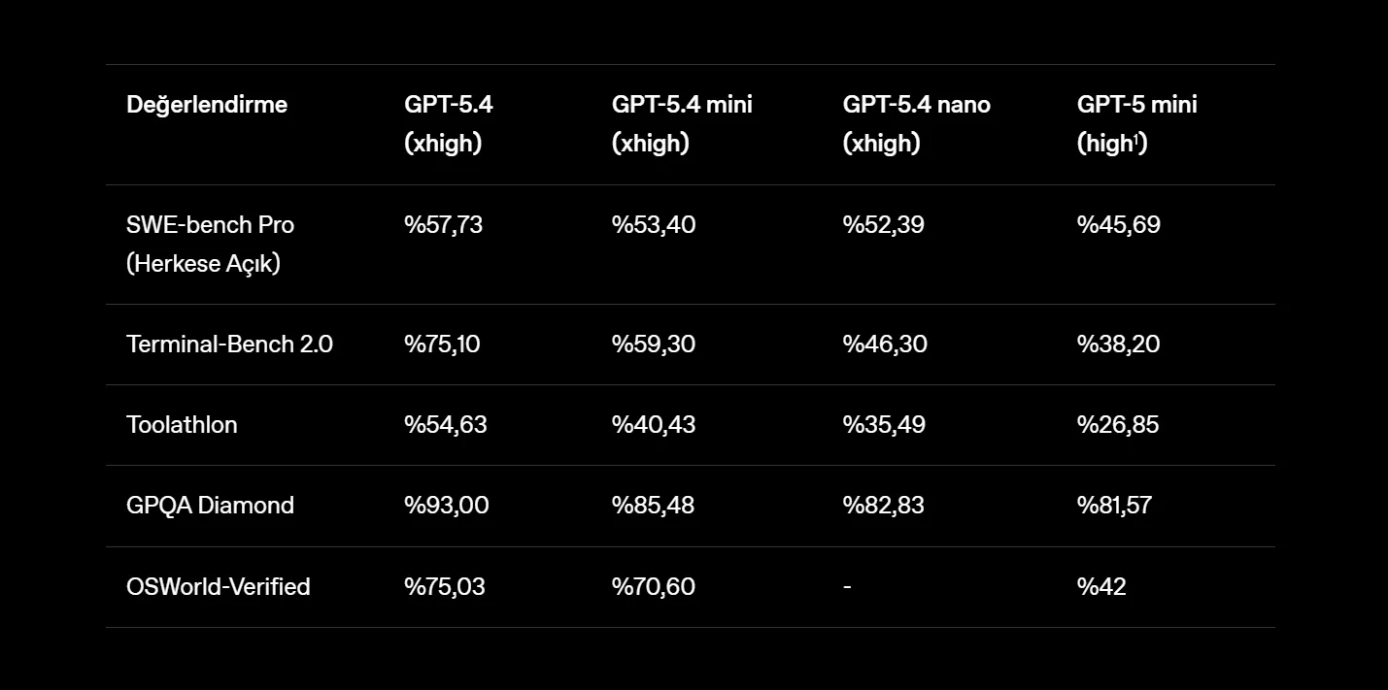Select the SWE-bench Pro row label

click(210, 244)
